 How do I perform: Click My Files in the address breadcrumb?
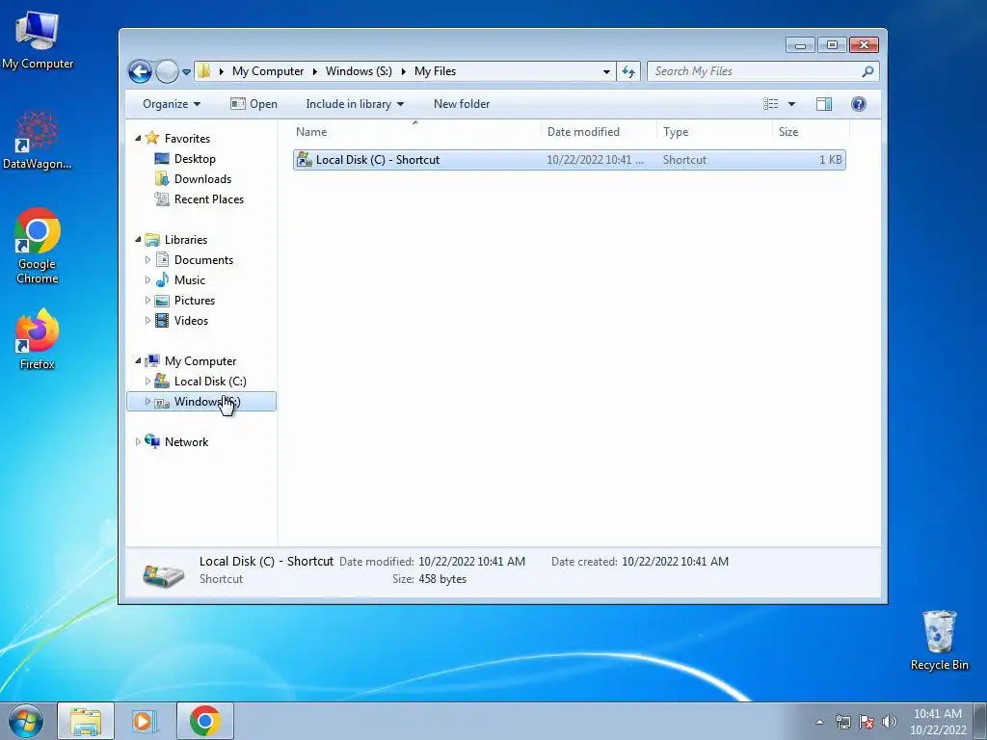click(435, 71)
